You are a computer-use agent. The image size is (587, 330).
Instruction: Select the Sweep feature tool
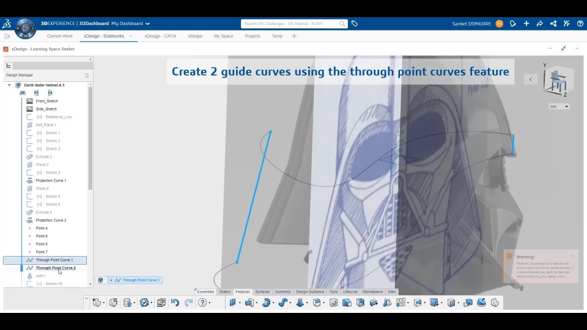283,302
